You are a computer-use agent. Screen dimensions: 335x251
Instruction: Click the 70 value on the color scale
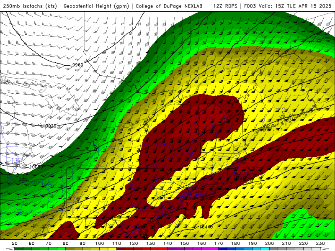coord(49,243)
